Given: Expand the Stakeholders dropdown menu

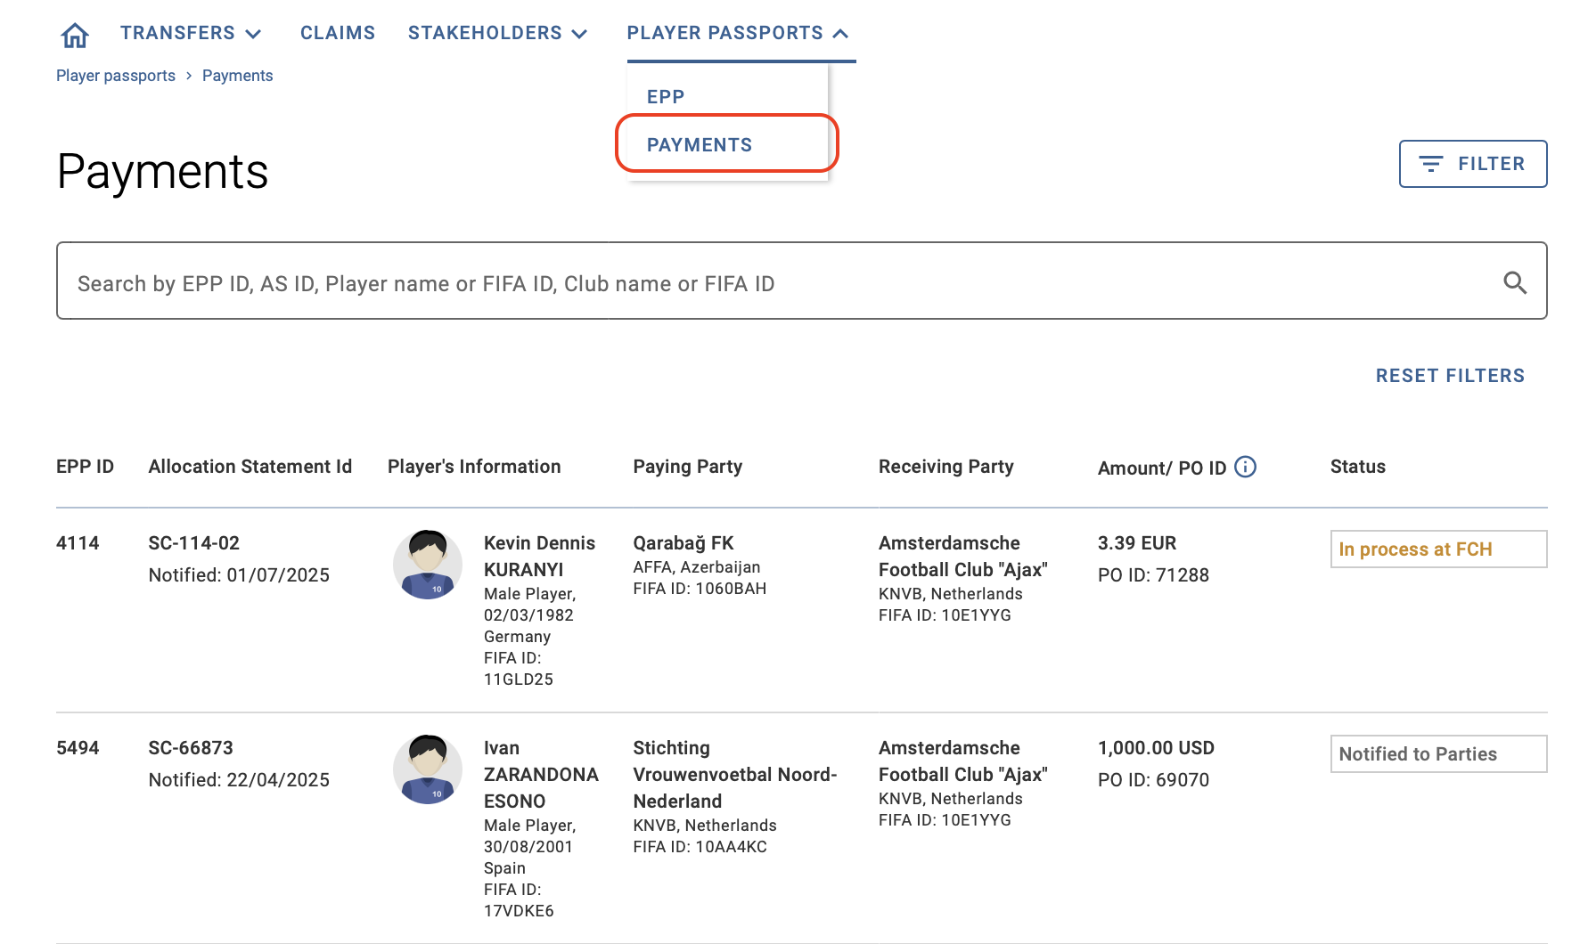Looking at the screenshot, I should point(497,33).
